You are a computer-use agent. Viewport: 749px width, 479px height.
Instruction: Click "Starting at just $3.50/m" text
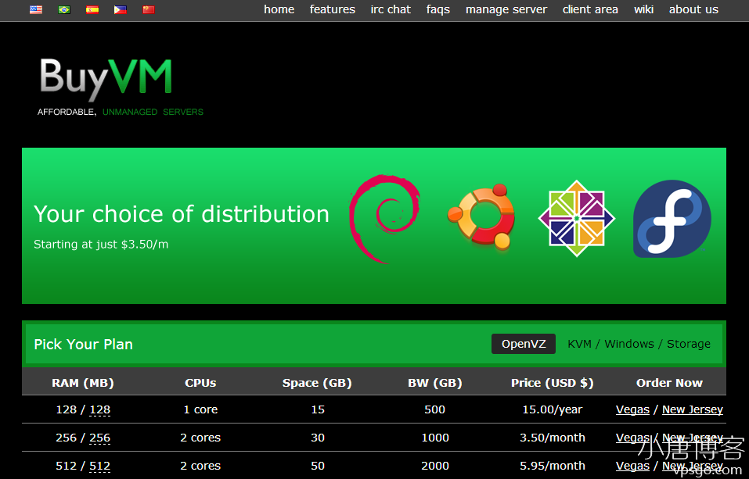101,245
